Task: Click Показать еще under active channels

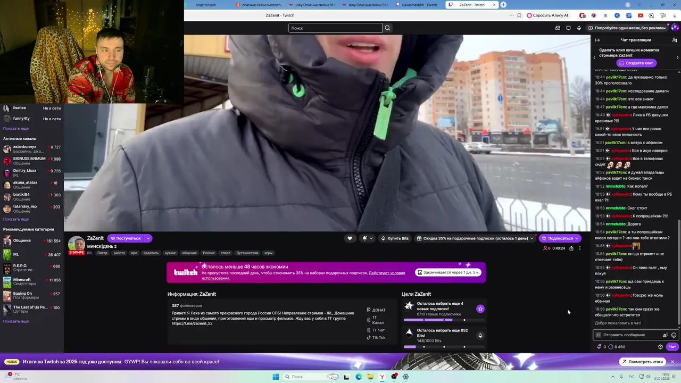Action: point(16,219)
